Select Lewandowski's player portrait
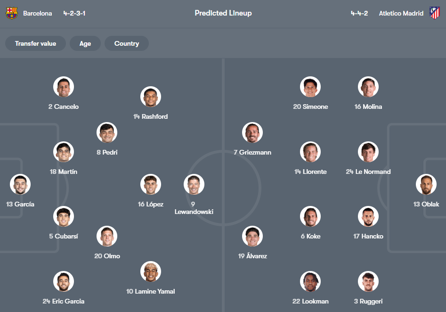Screen dimensions: 446x312 coord(194,184)
